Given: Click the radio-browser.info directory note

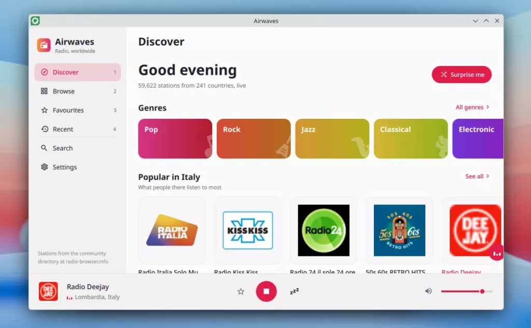Looking at the screenshot, I should 73,257.
